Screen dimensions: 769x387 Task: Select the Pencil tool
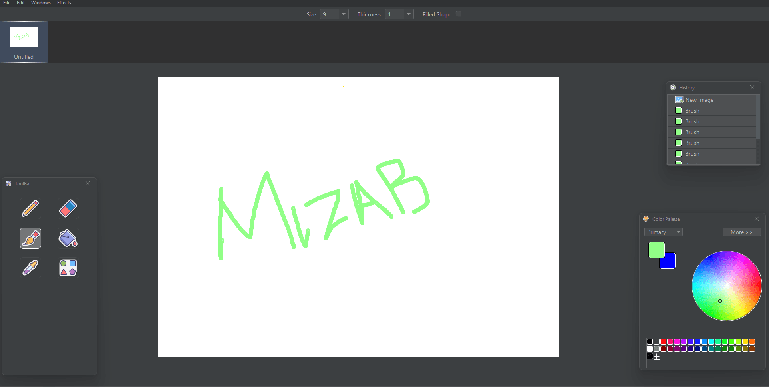[31, 208]
